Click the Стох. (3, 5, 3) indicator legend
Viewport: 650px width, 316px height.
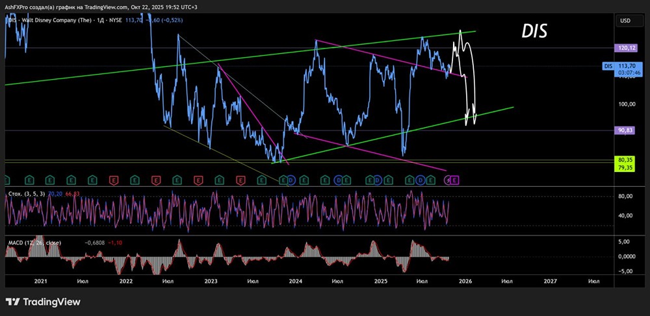[x=27, y=193]
